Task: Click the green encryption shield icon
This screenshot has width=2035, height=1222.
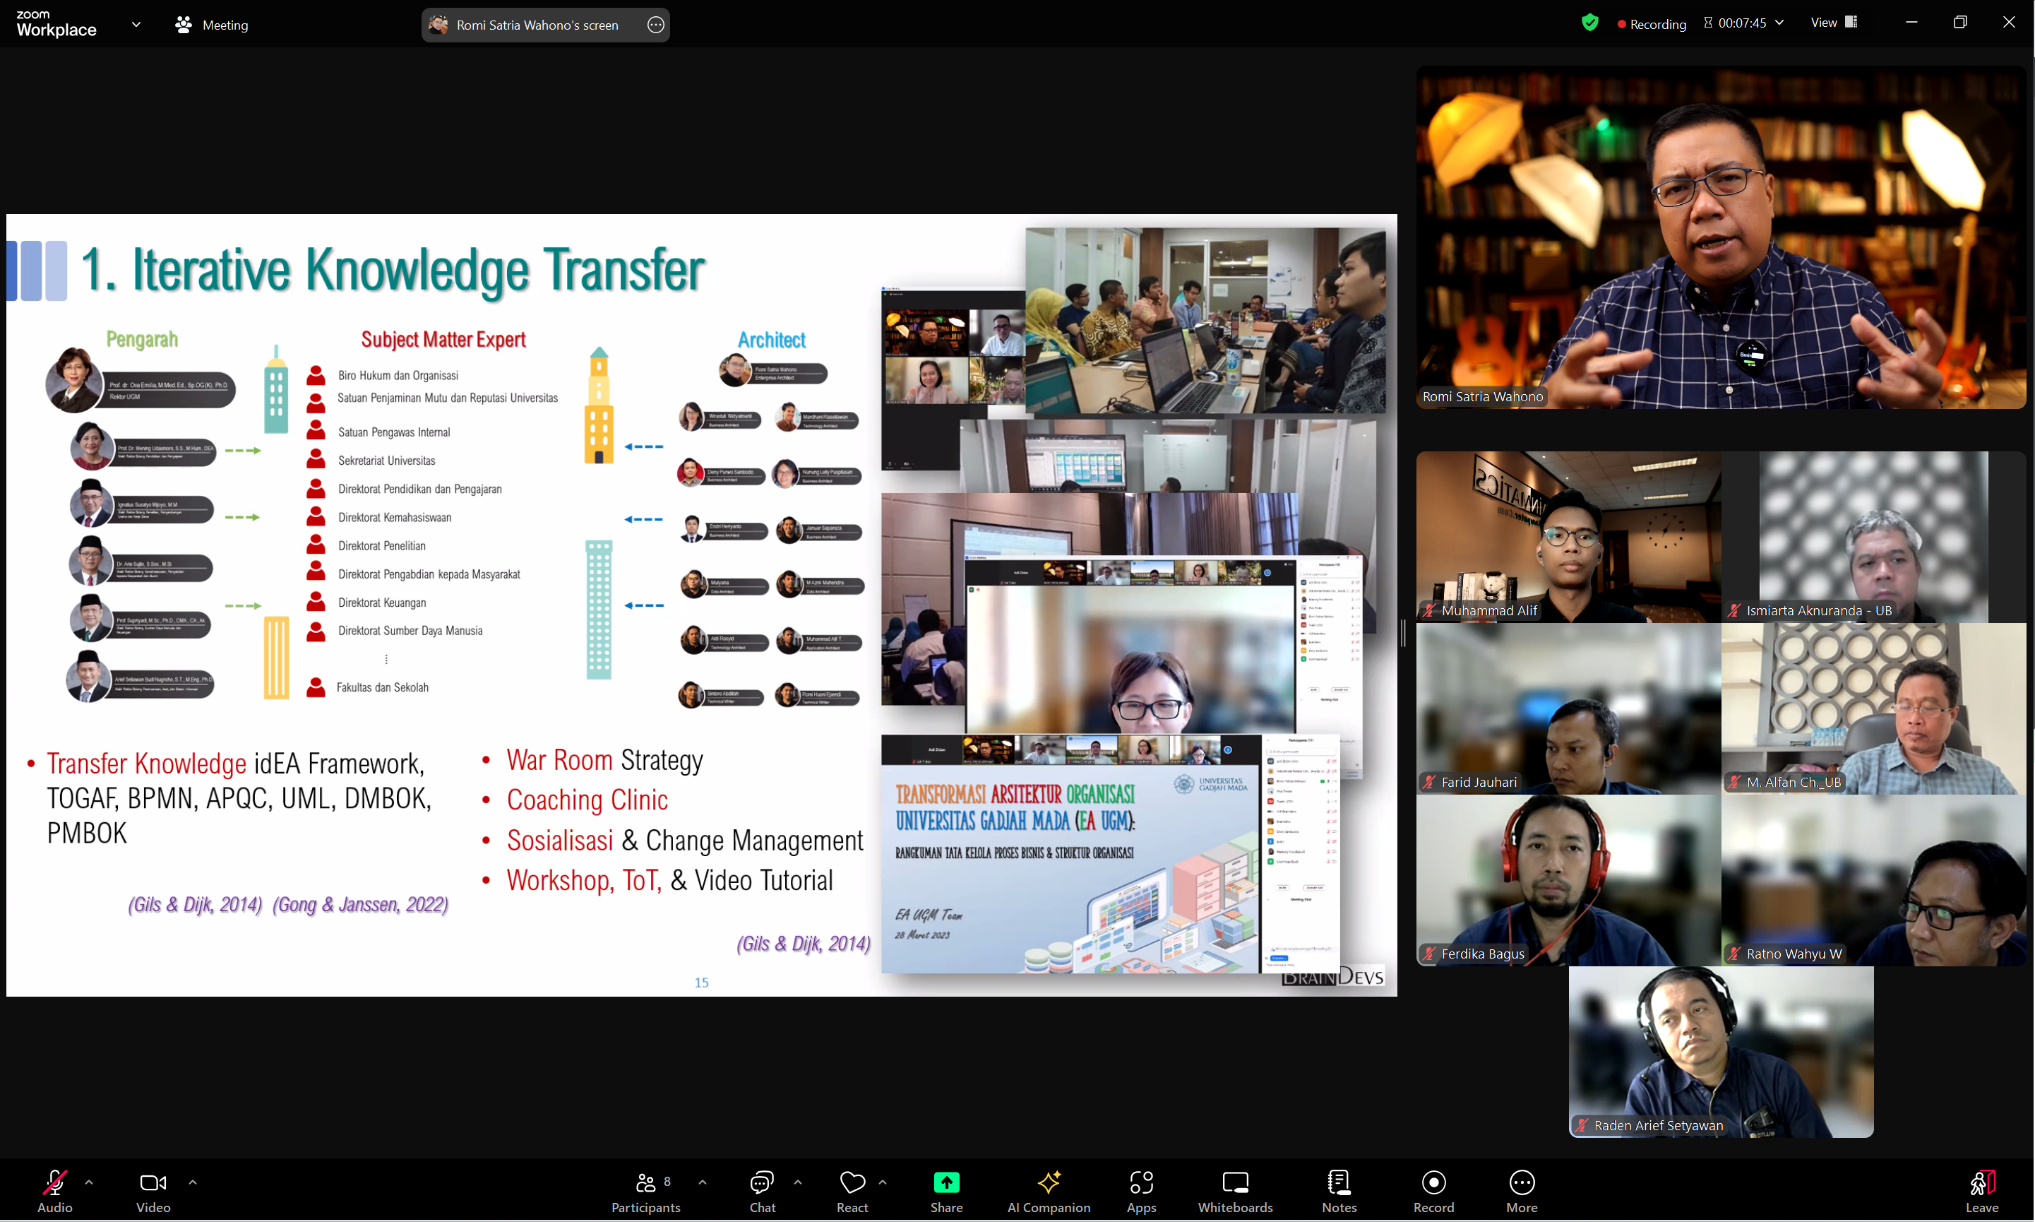Action: pos(1590,23)
